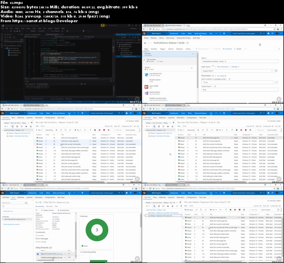Switch to Triggers tab in Build CI frame
This screenshot has height=263, width=284.
(x=163, y=49)
